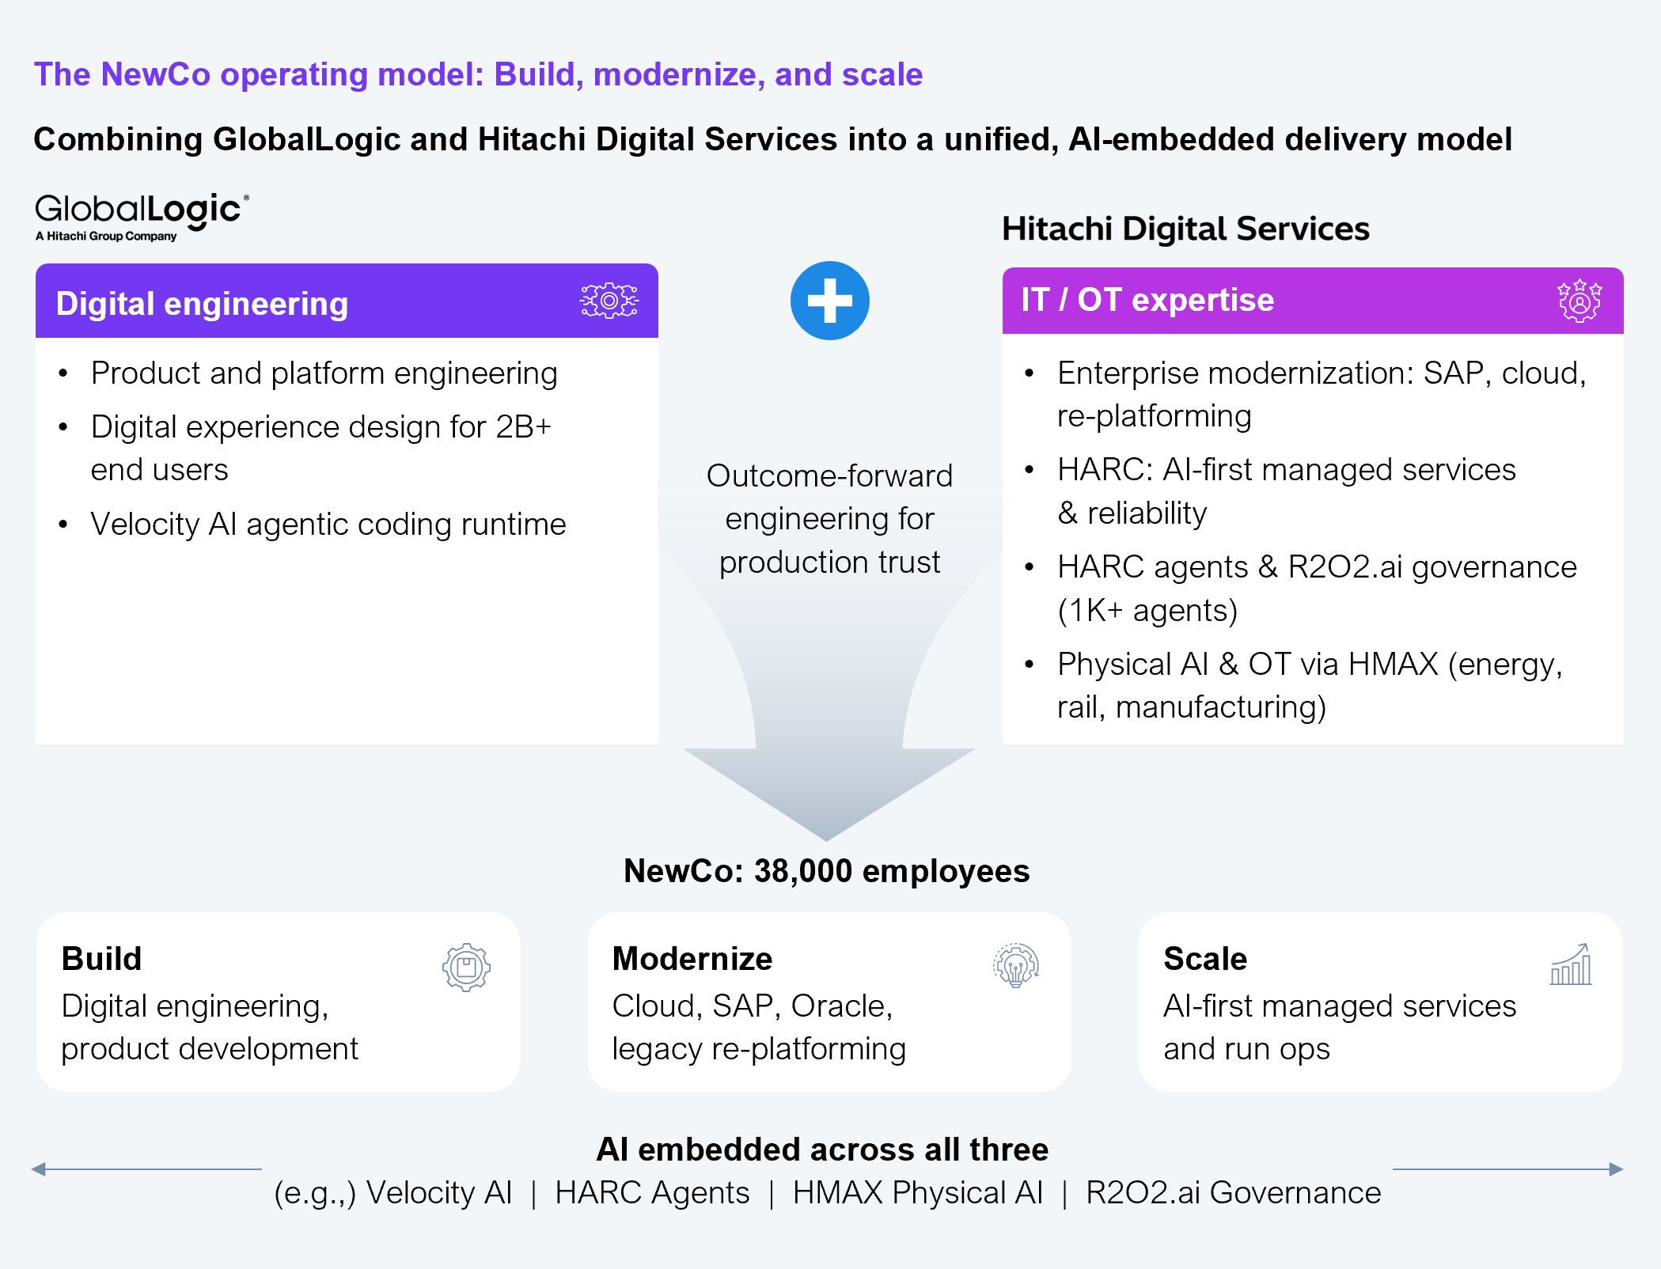
Task: Select the IT / OT expertise header
Action: 1312,301
